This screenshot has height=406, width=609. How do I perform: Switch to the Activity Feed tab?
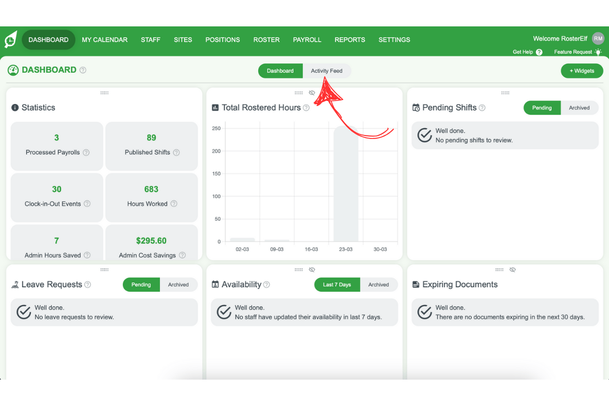pos(326,71)
